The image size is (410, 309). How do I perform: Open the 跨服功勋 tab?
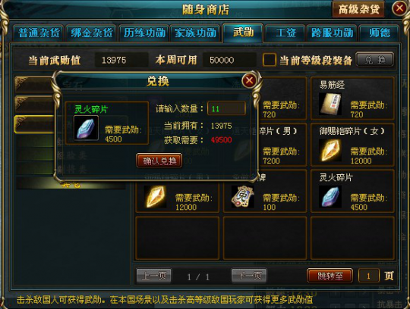coord(332,33)
